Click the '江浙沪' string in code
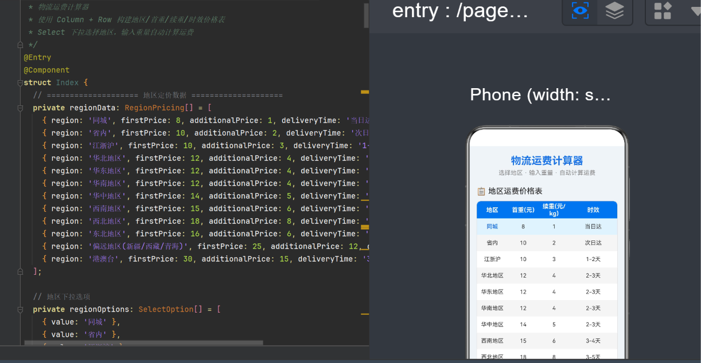Screen dimensions: 701x363 pyautogui.click(x=104, y=146)
